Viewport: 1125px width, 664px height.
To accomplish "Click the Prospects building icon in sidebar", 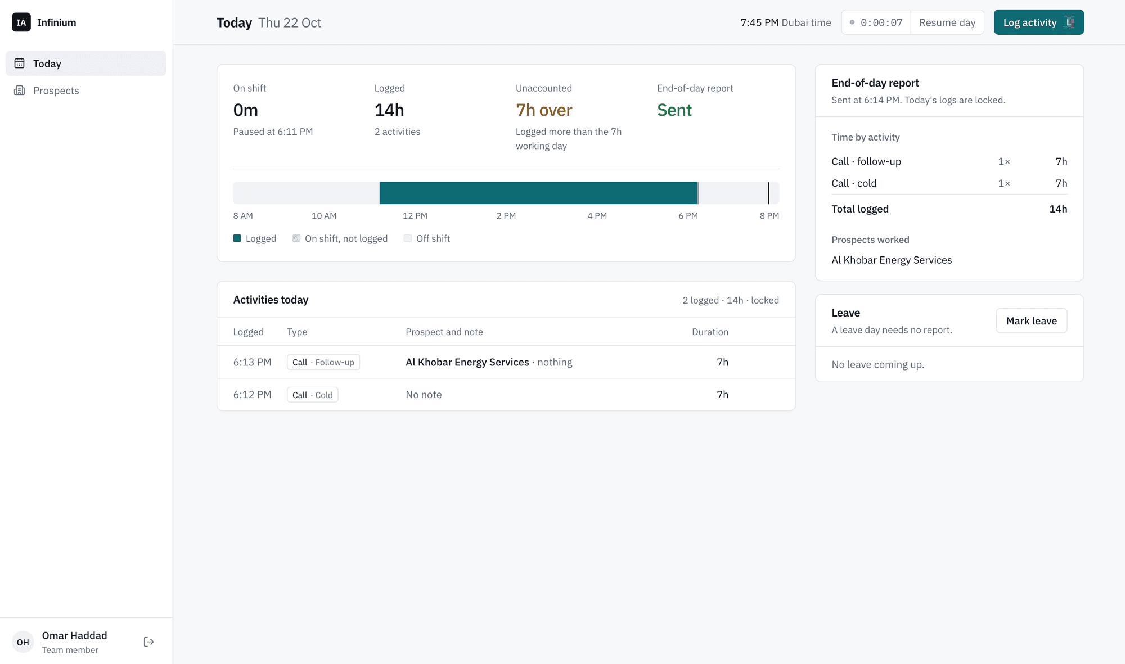I will pos(20,91).
